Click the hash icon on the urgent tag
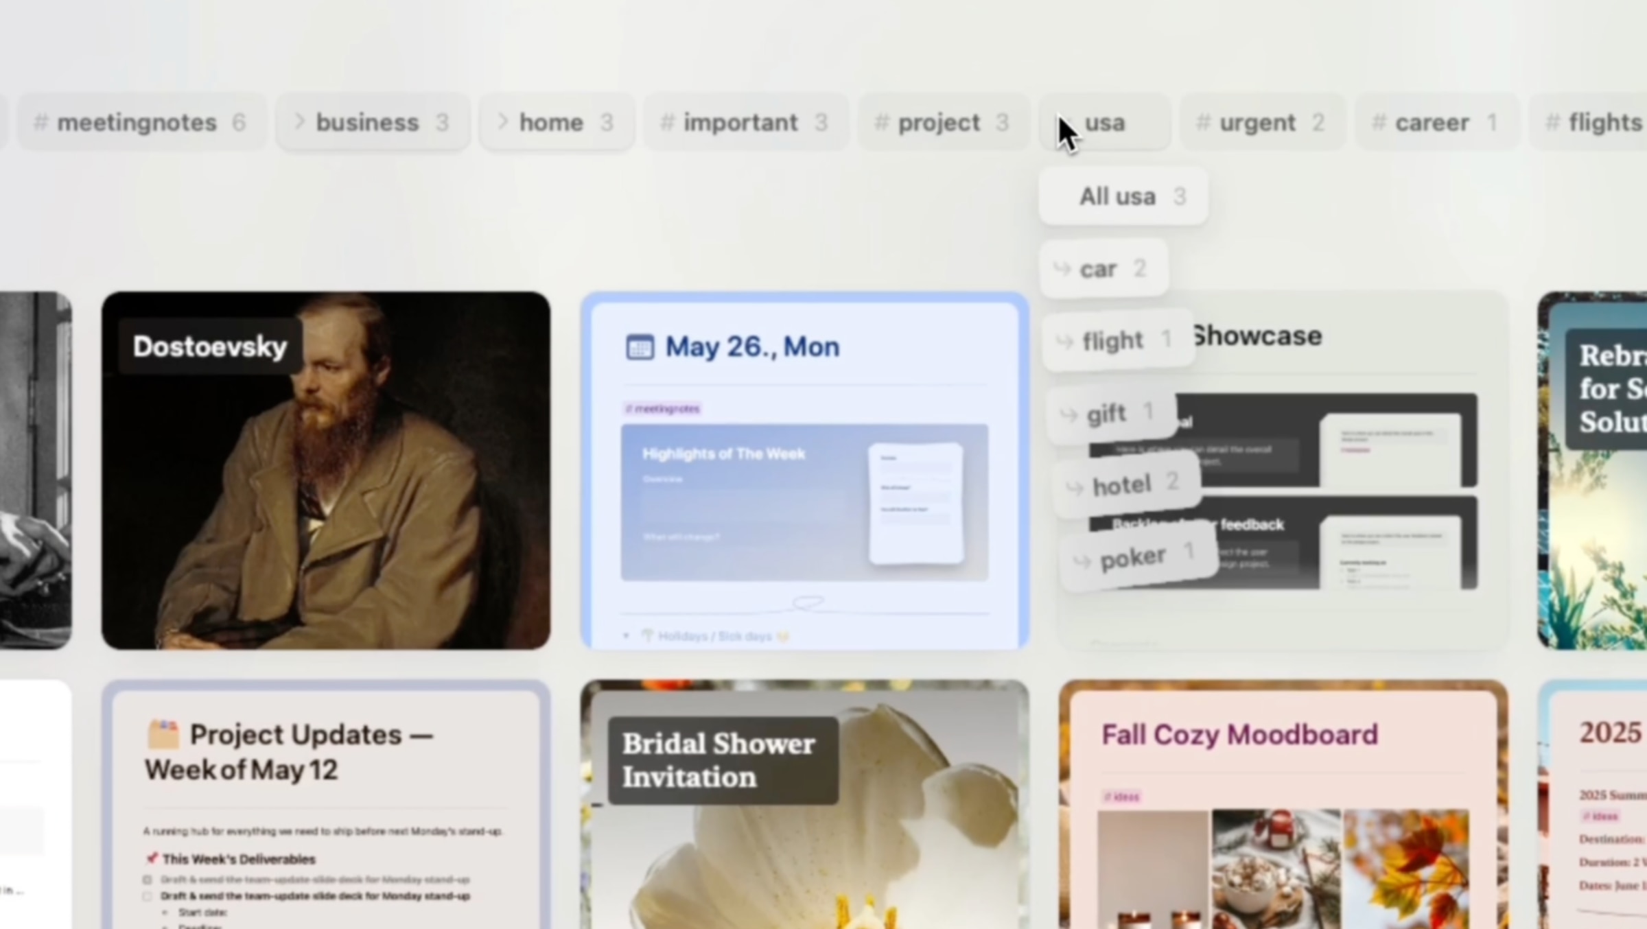 (1203, 123)
